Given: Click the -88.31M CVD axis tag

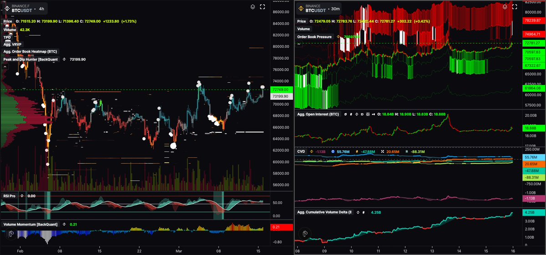Looking at the screenshot, I should 533,178.
